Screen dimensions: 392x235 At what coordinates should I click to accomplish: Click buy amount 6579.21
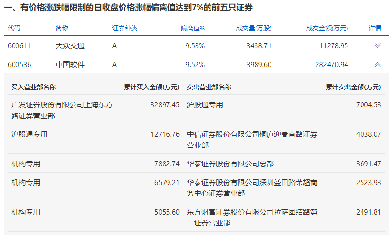167,183
